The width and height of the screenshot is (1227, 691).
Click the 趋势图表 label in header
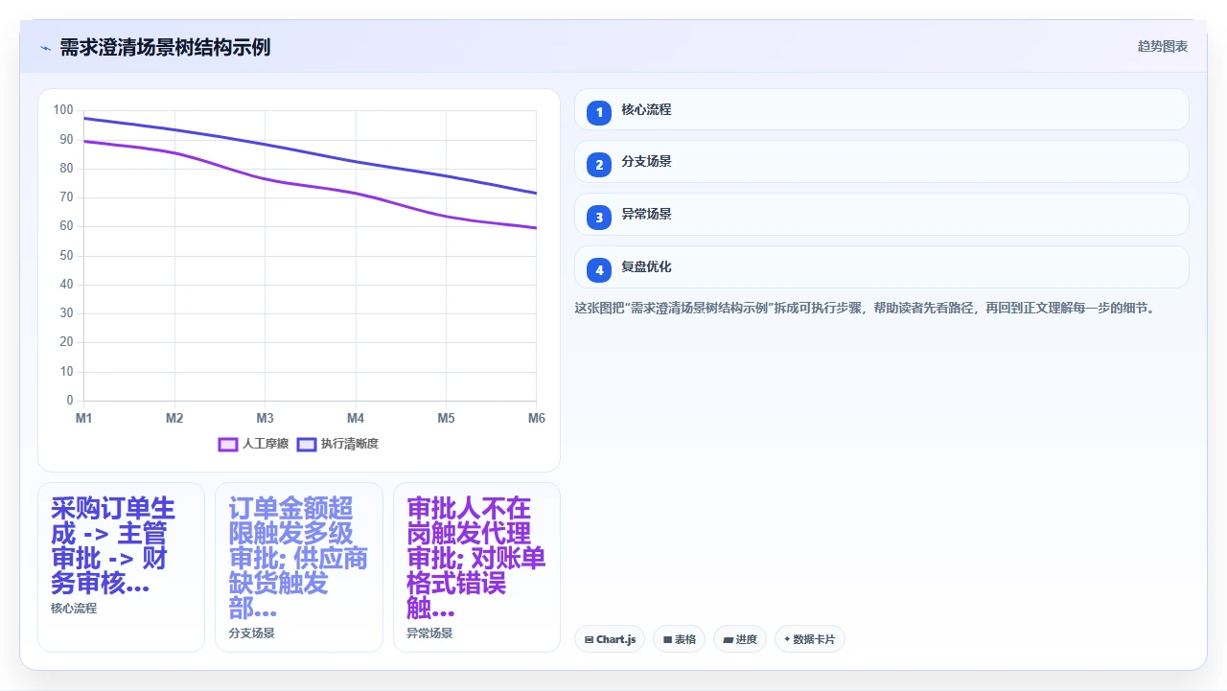pos(1162,46)
